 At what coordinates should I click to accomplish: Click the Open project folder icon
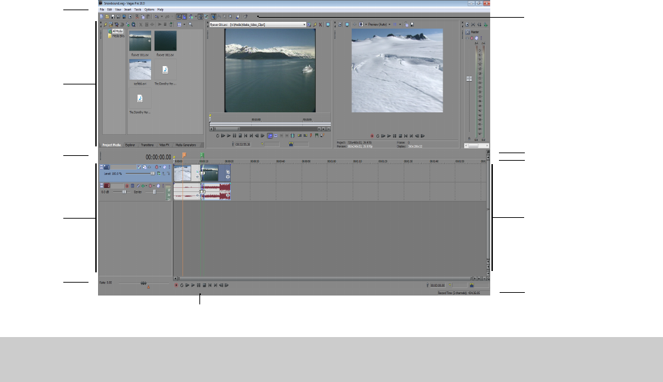107,16
